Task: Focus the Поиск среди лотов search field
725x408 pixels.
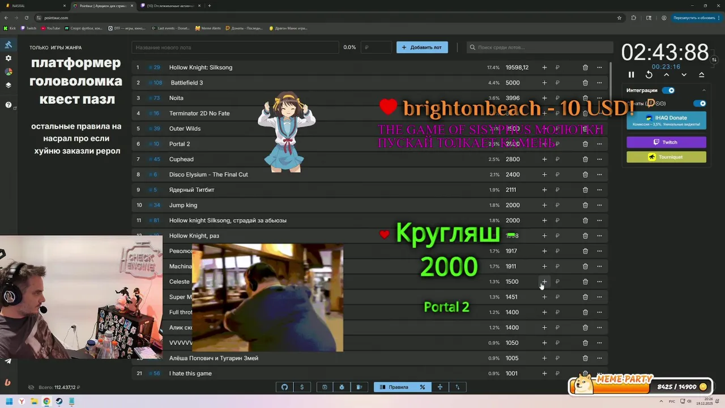Action: point(540,48)
